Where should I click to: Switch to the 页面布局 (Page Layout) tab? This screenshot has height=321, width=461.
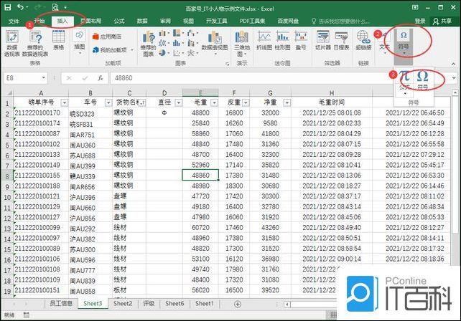tap(90, 21)
